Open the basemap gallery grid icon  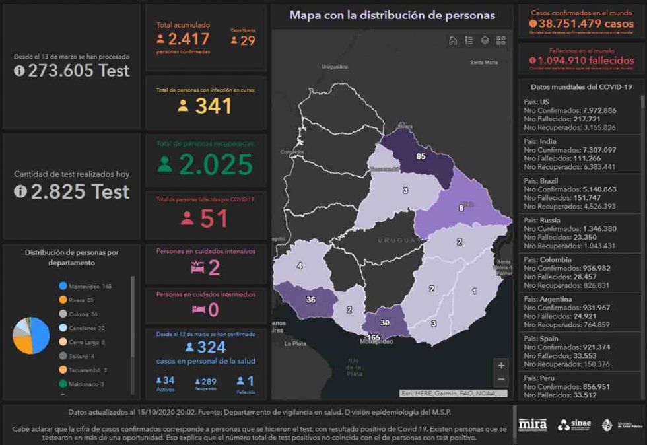click(x=501, y=40)
